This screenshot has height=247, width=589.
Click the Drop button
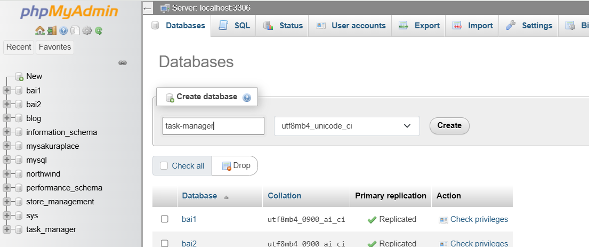[x=235, y=166]
